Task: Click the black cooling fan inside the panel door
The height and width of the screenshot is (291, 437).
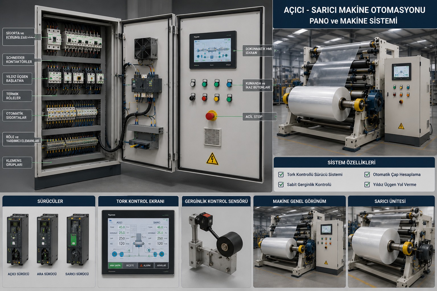Action: (146, 49)
